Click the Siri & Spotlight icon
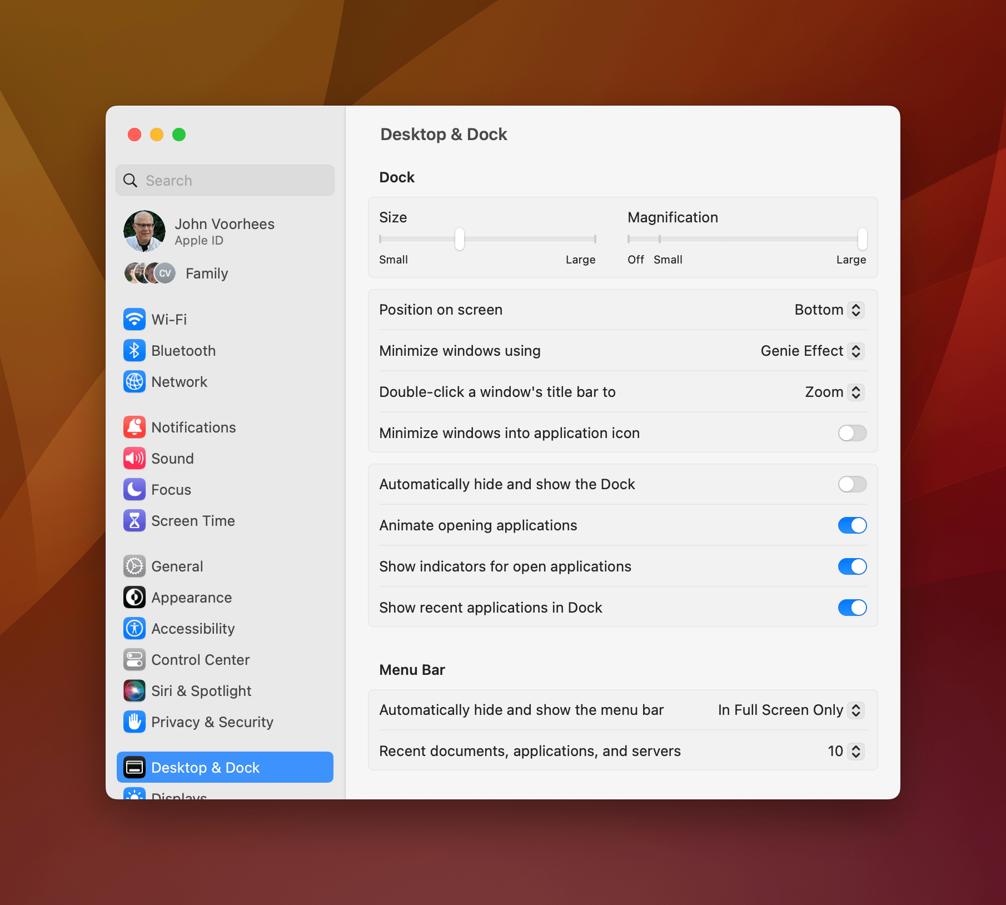Image resolution: width=1006 pixels, height=905 pixels. click(x=135, y=691)
